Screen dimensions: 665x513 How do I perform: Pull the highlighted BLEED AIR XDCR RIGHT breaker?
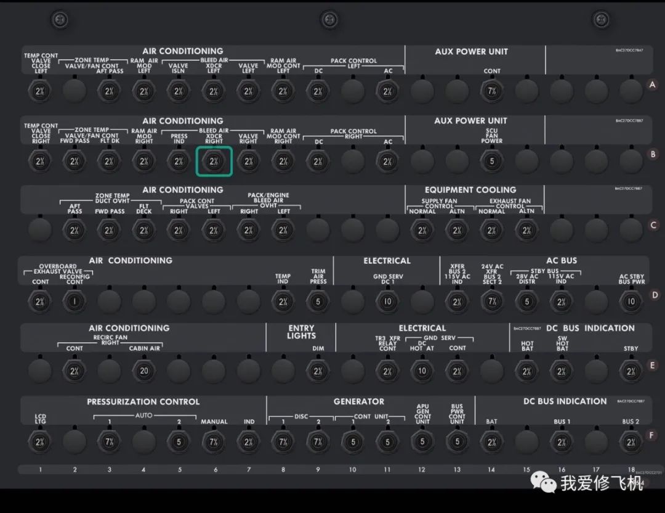pyautogui.click(x=213, y=162)
